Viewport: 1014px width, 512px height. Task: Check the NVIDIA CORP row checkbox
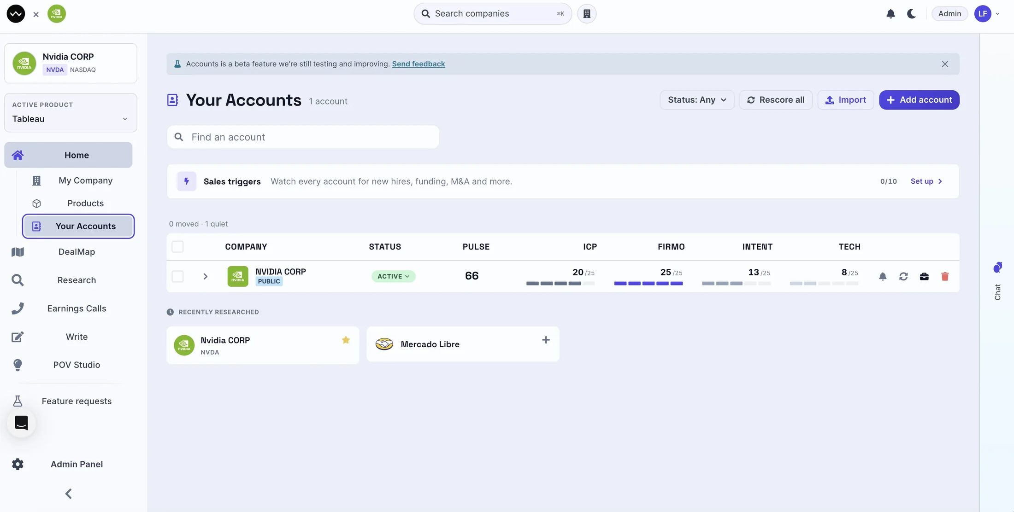point(177,276)
